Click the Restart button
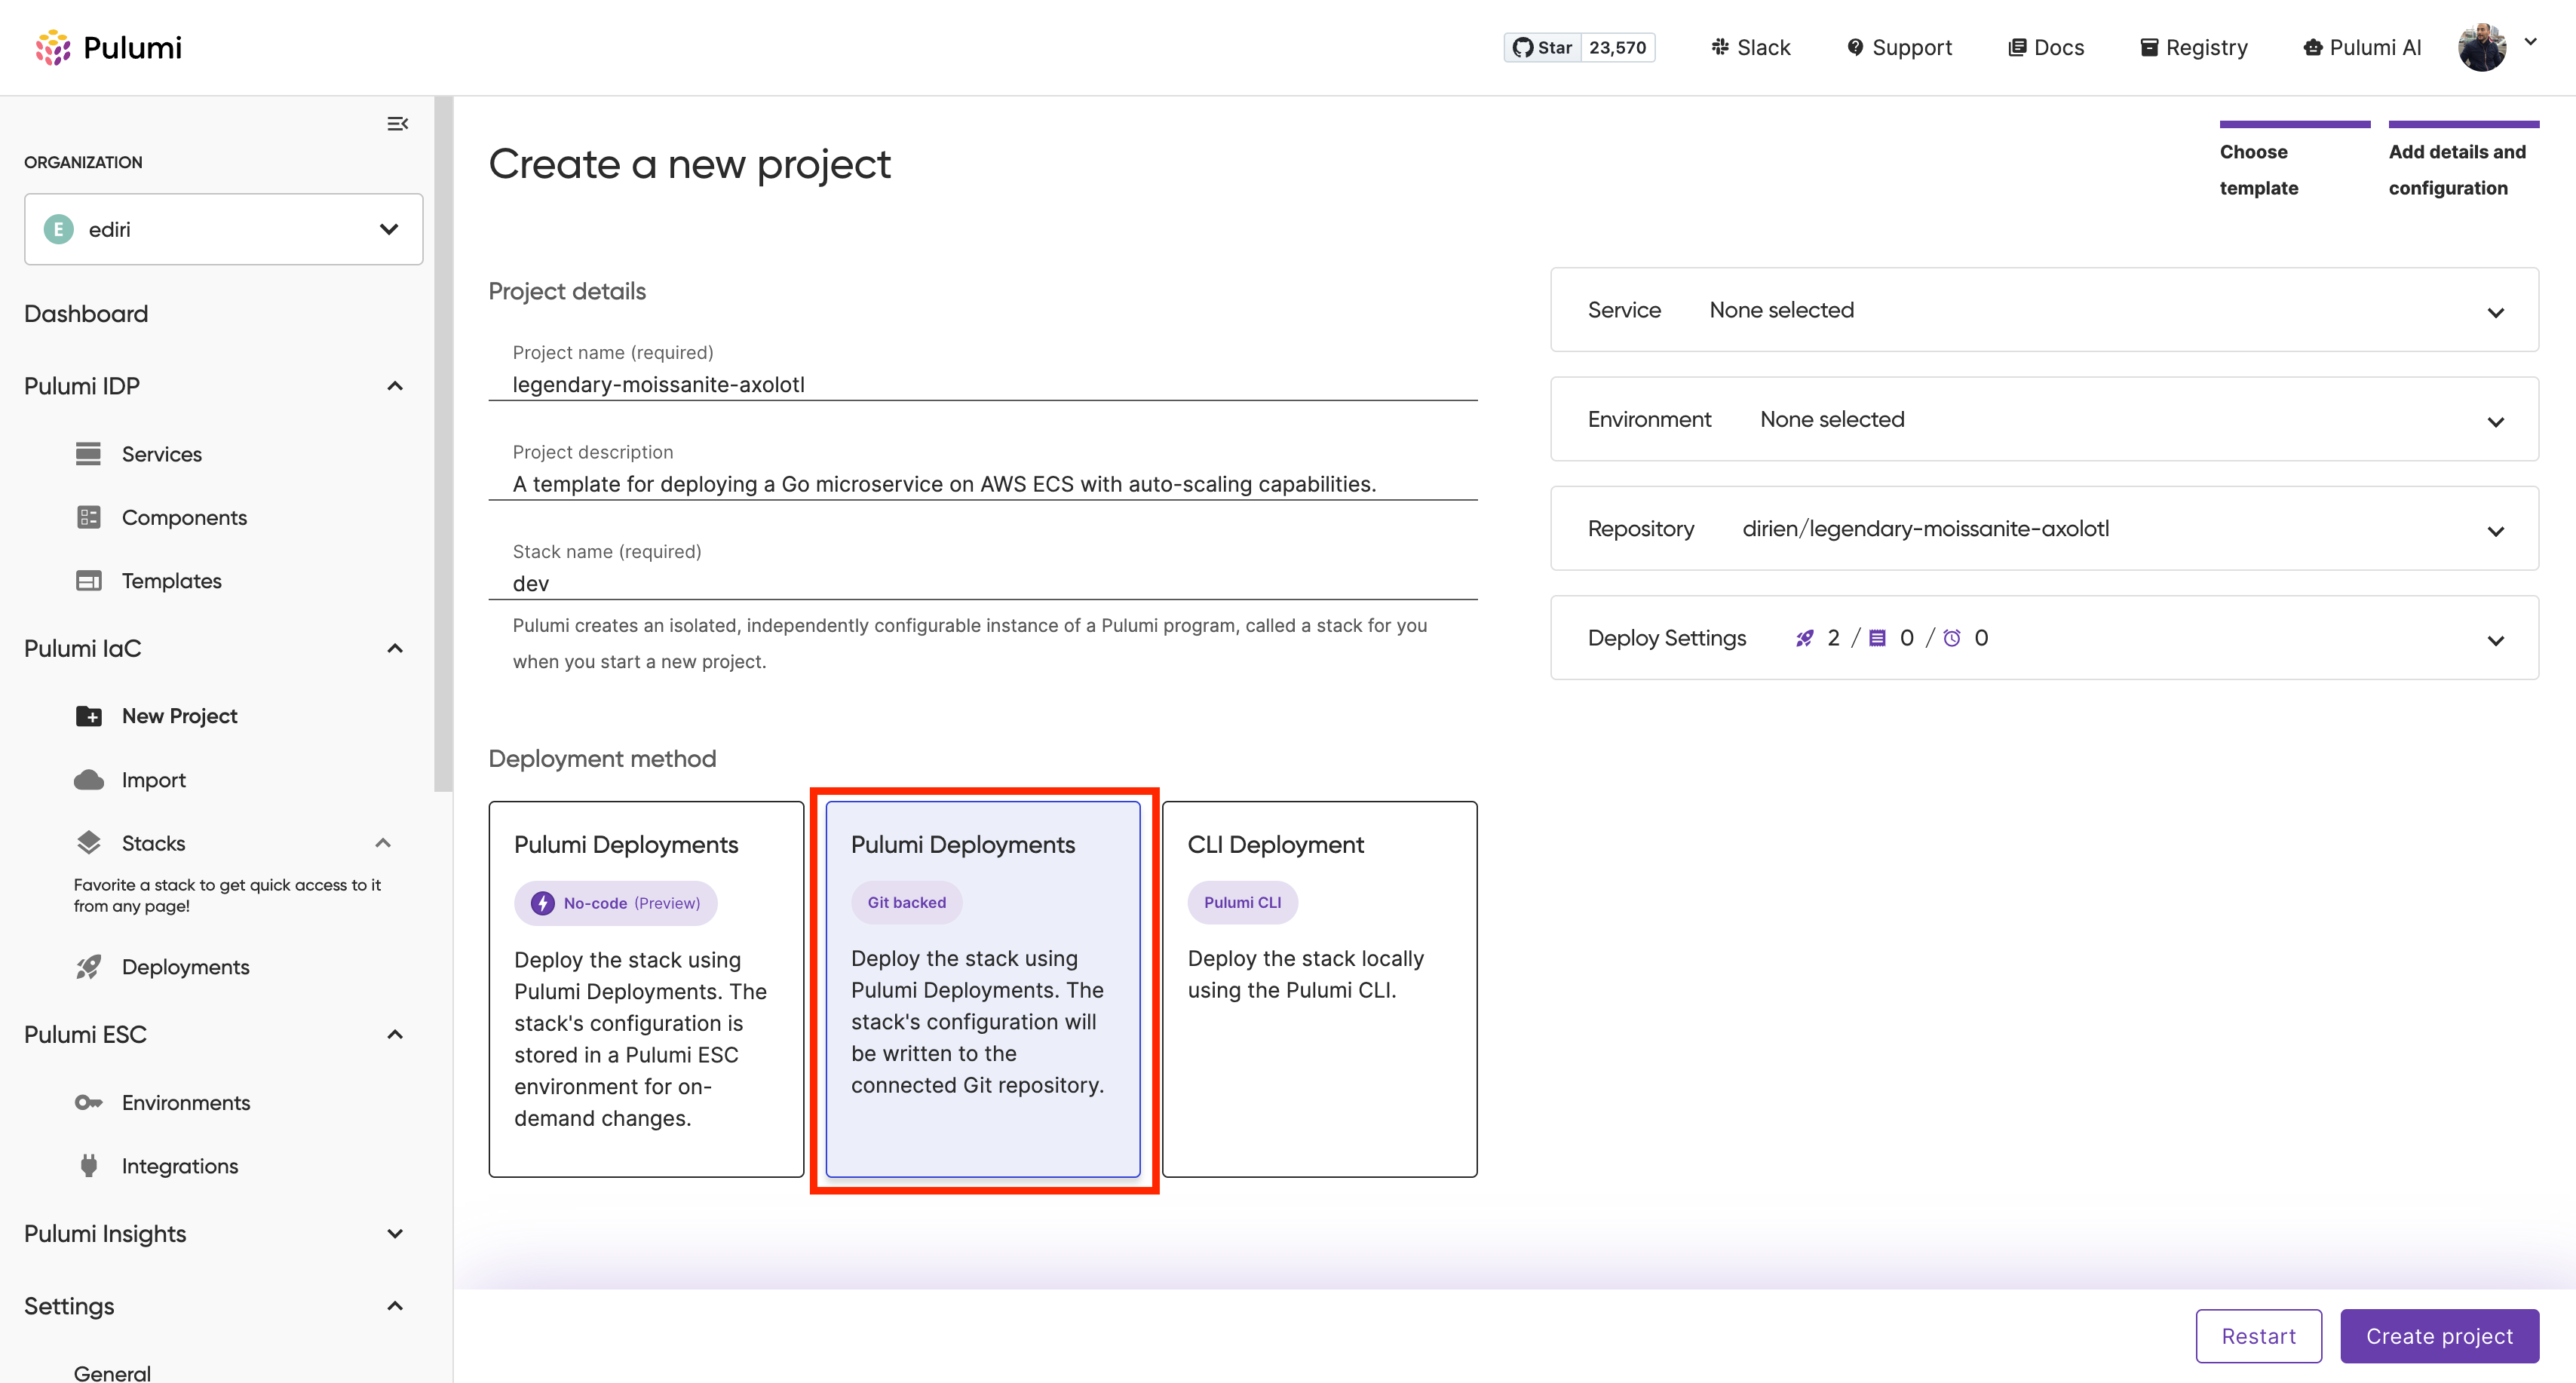Image resolution: width=2576 pixels, height=1383 pixels. click(x=2259, y=1336)
